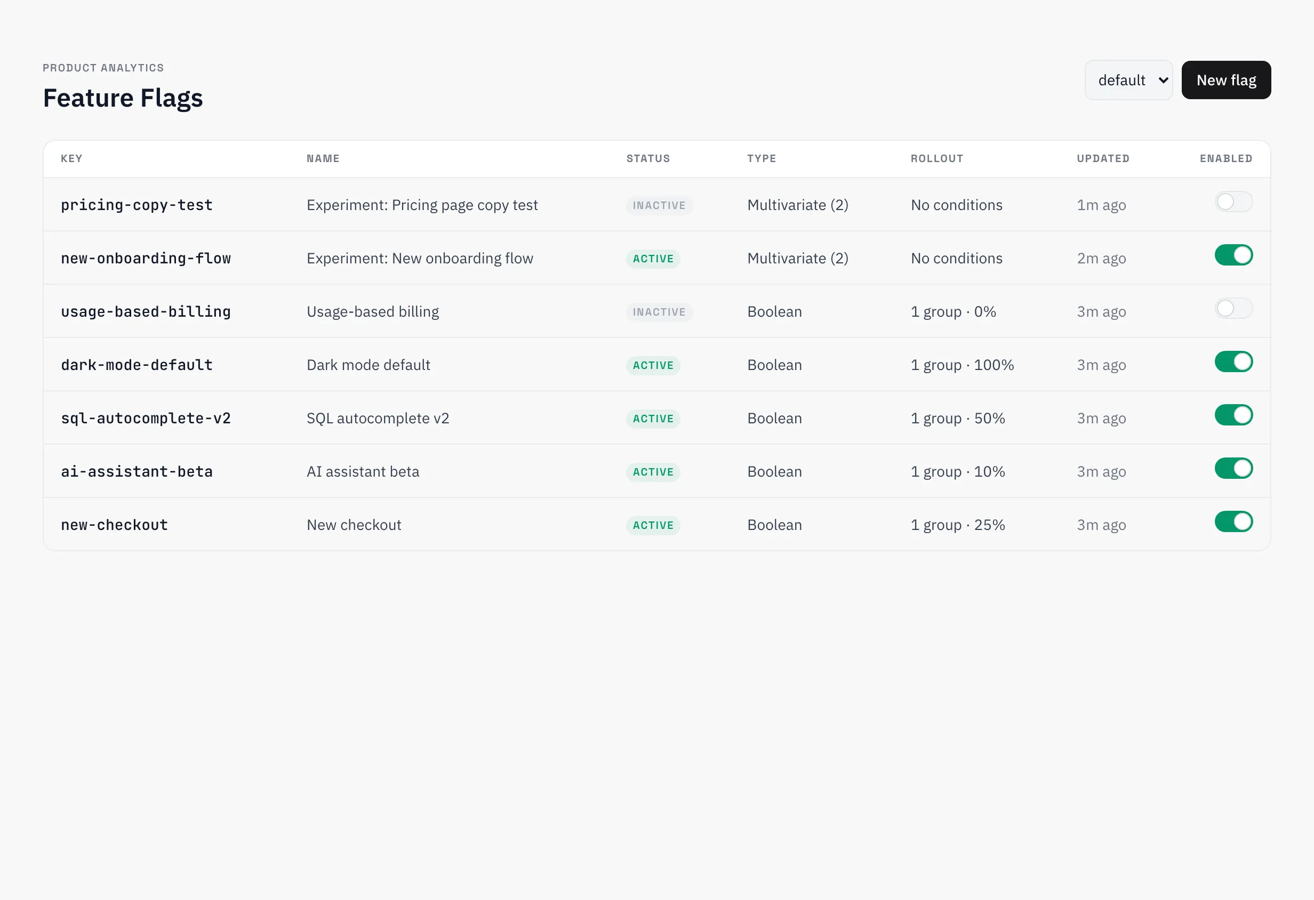Select the usage-based-billing key

tap(146, 311)
